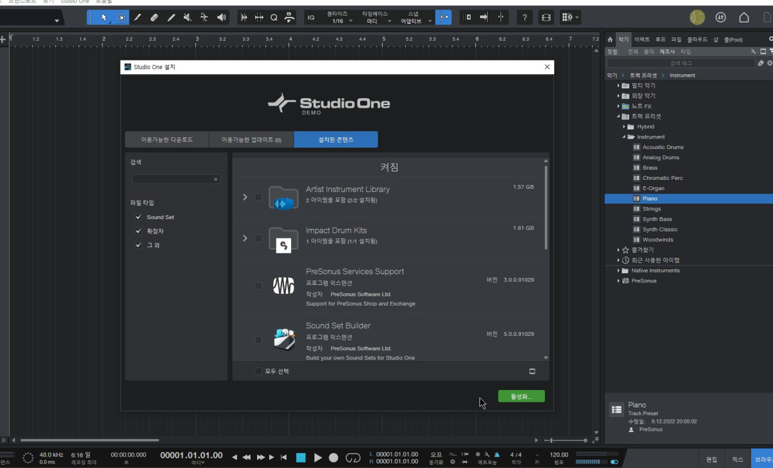This screenshot has height=468, width=773.
Task: Expand the 노트 FX browser folder
Action: click(x=618, y=106)
